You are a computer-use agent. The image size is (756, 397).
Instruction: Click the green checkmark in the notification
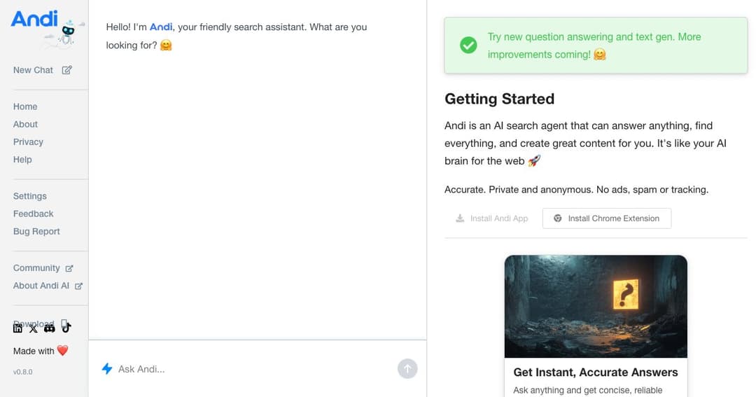click(x=468, y=46)
